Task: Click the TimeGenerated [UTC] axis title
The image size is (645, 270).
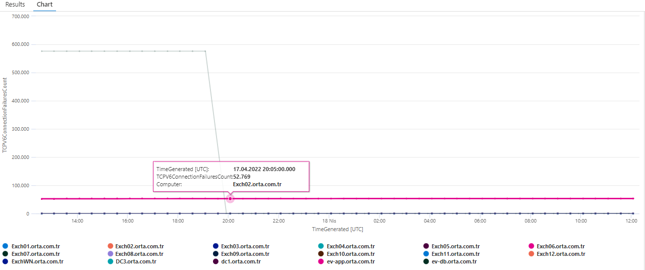Action: coord(337,229)
